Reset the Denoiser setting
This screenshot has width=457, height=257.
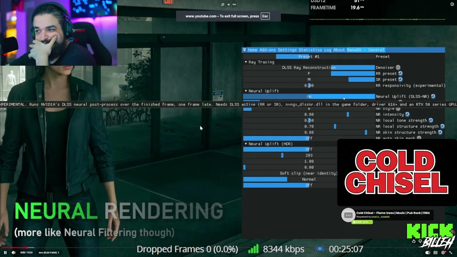[398, 67]
